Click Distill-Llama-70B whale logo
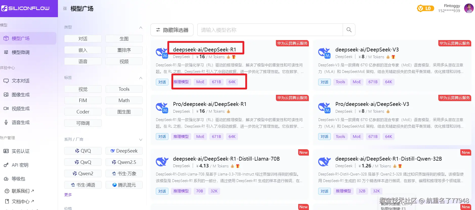 pyautogui.click(x=162, y=162)
